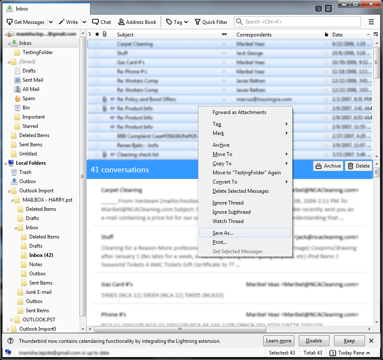Screen dimensions: 383x360
Task: Collapse the Outlook Import folder
Action: (x=9, y=191)
